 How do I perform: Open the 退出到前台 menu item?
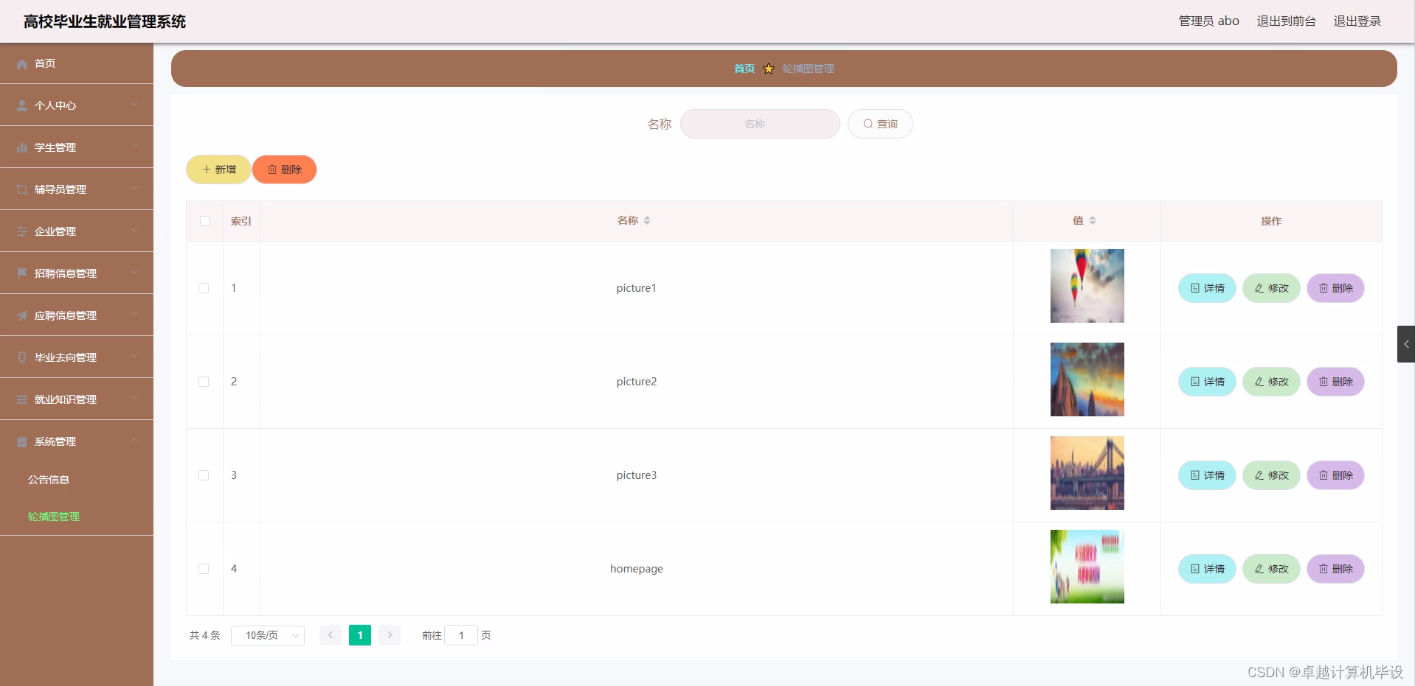point(1286,21)
